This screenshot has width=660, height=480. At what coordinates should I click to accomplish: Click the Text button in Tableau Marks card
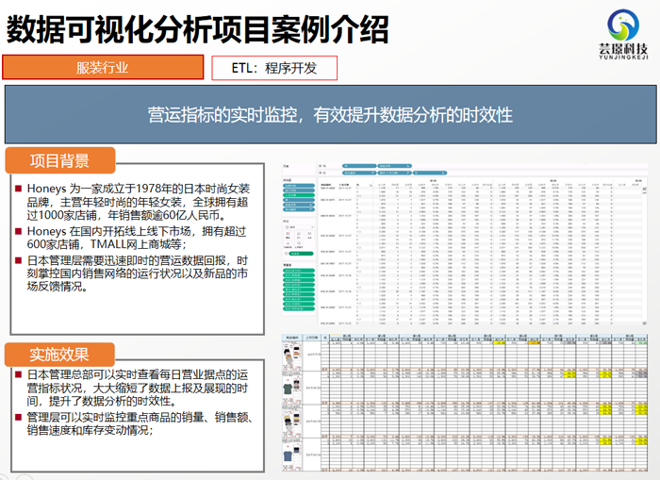[309, 235]
